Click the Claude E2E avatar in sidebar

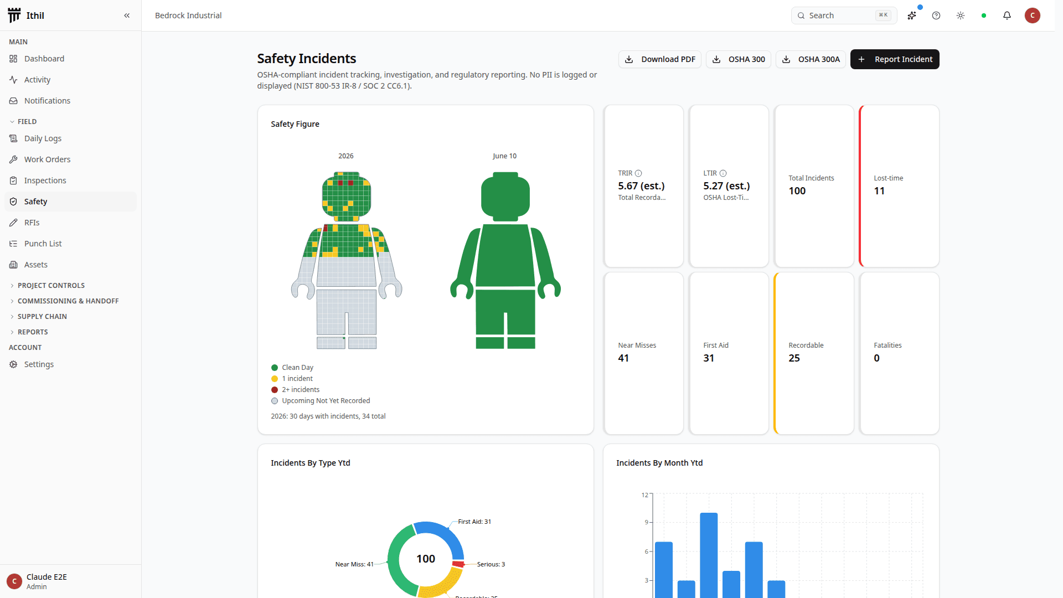click(14, 581)
